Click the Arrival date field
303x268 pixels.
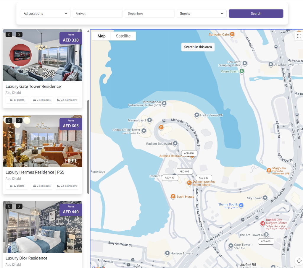pos(98,14)
